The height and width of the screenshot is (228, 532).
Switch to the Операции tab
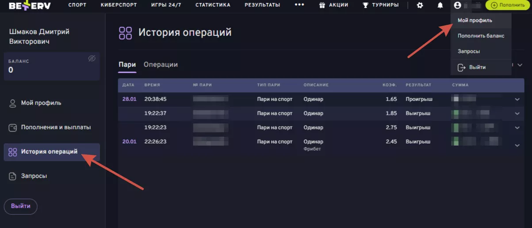pos(161,65)
